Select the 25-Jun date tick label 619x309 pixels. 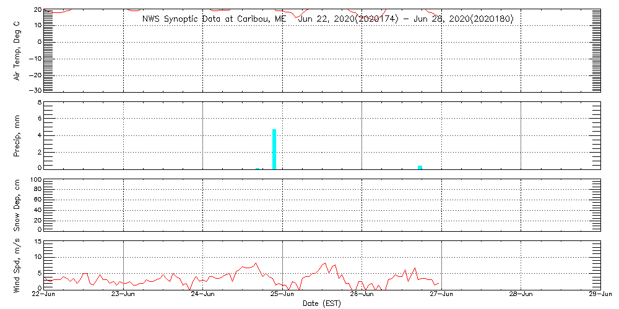click(282, 295)
